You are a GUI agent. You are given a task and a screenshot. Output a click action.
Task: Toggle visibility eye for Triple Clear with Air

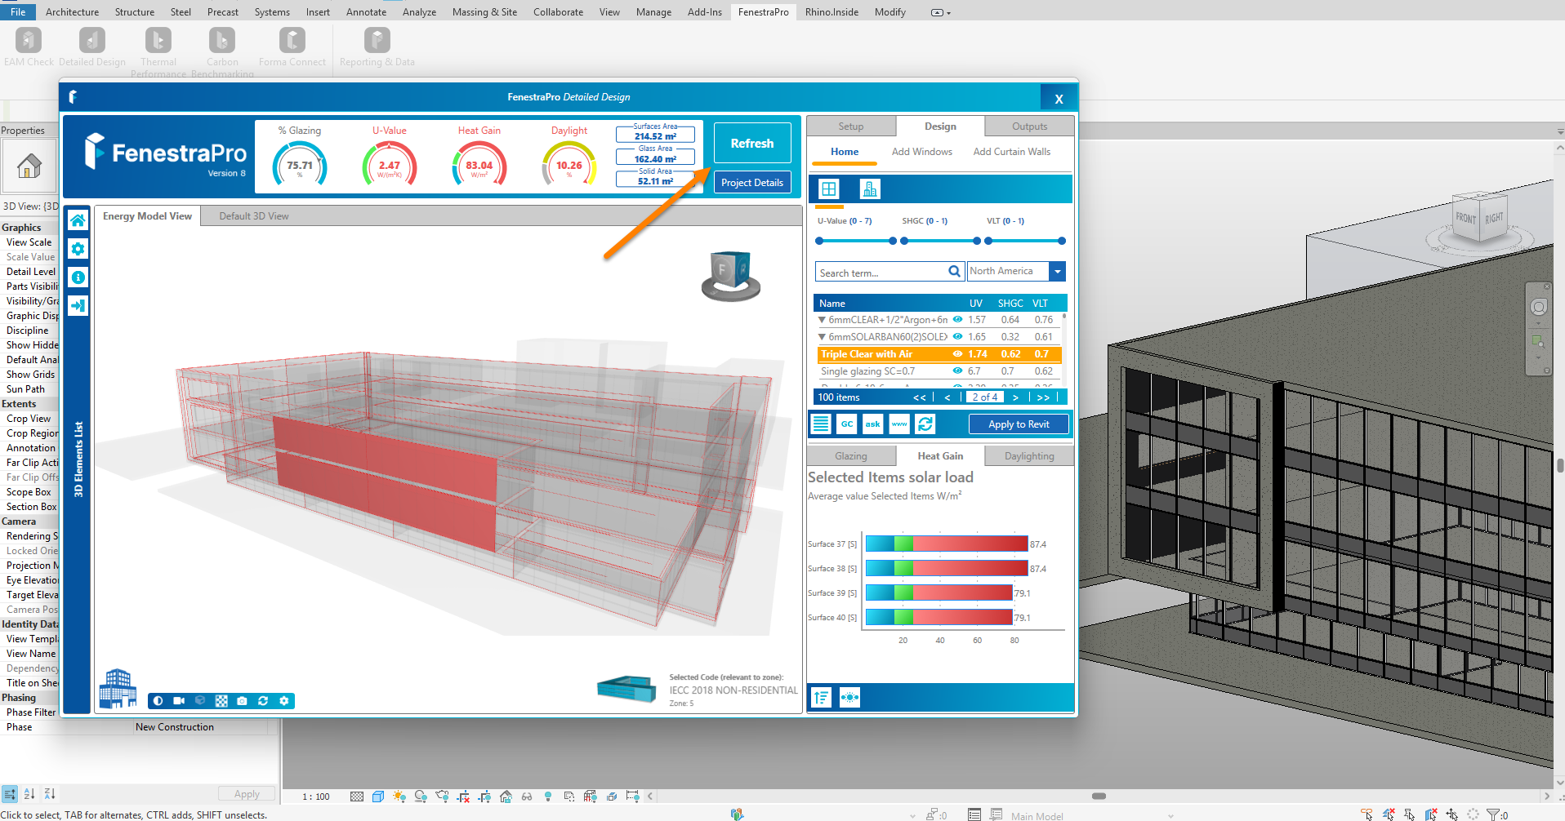coord(957,354)
